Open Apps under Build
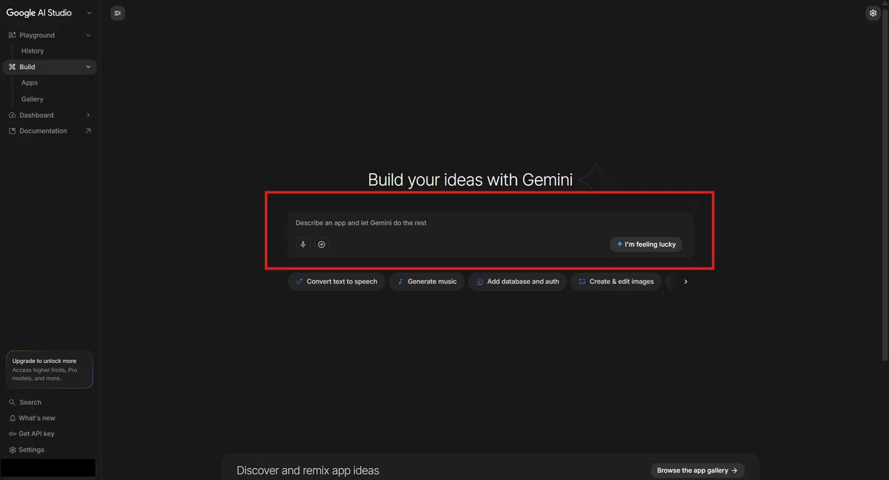 [30, 83]
